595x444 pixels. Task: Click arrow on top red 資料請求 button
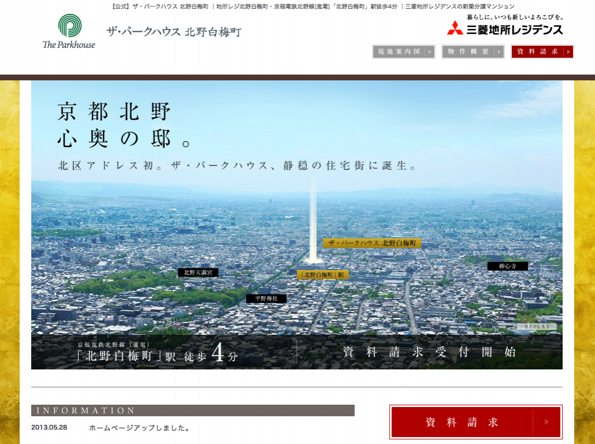point(568,52)
